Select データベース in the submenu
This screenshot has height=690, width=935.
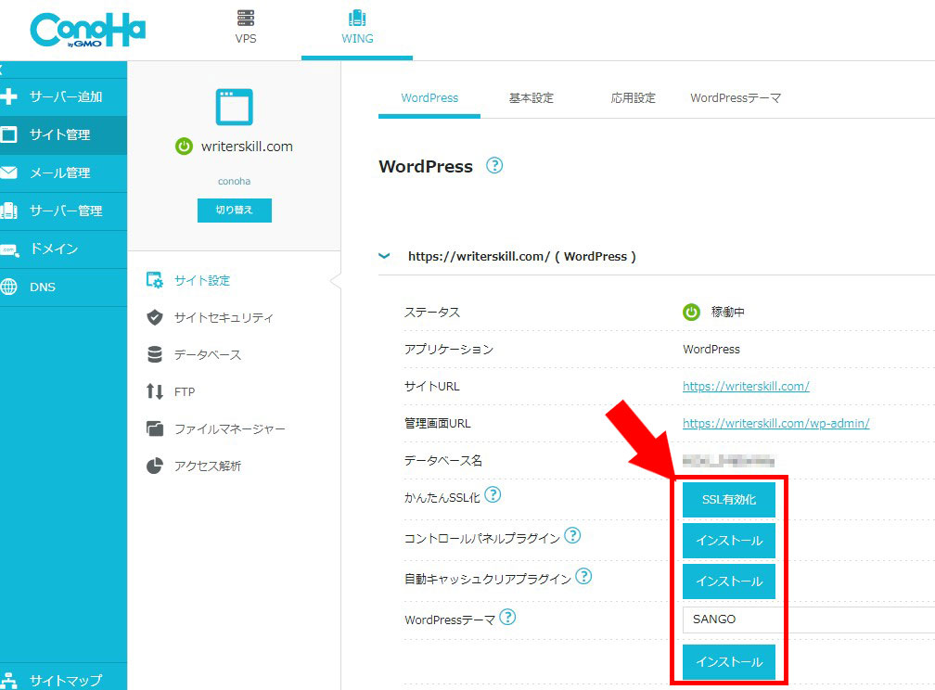(208, 355)
